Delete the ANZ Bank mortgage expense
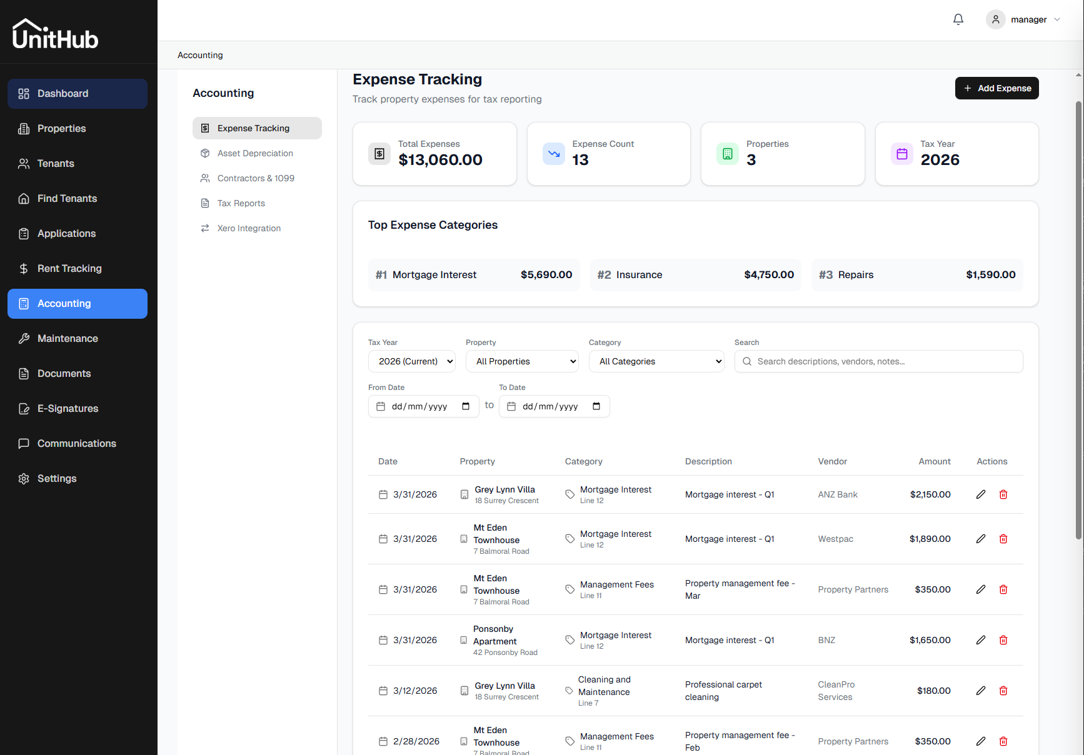This screenshot has height=755, width=1084. (x=1003, y=494)
